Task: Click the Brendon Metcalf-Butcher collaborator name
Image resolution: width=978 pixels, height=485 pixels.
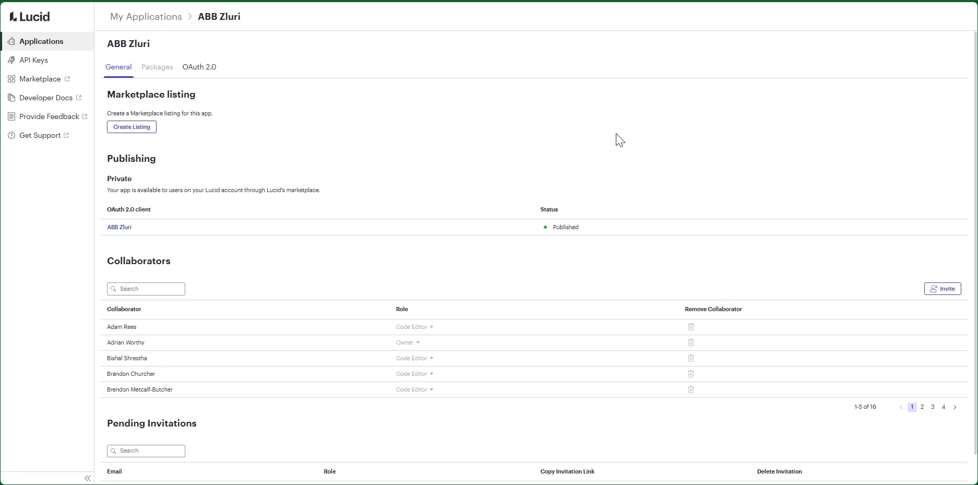Action: pos(140,389)
